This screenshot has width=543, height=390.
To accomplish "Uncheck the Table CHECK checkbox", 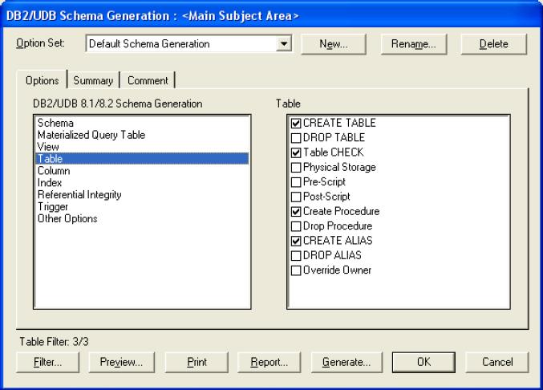I will (x=296, y=152).
